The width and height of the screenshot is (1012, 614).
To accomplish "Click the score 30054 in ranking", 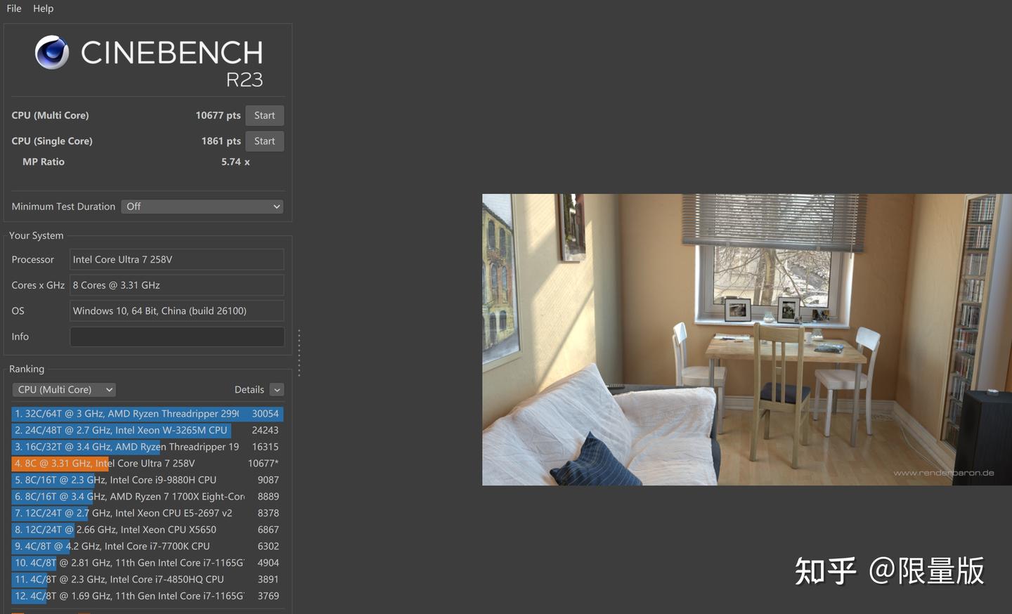I will (265, 414).
